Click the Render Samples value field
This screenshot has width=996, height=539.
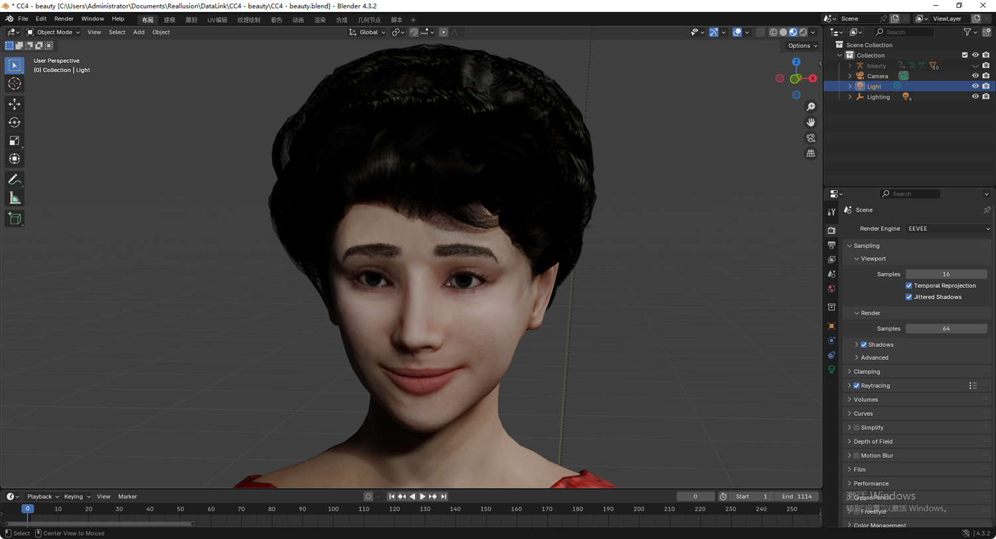(x=946, y=329)
